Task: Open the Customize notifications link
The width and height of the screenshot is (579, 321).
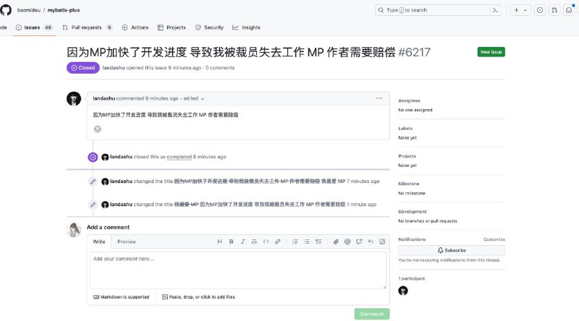Action: tap(494, 239)
